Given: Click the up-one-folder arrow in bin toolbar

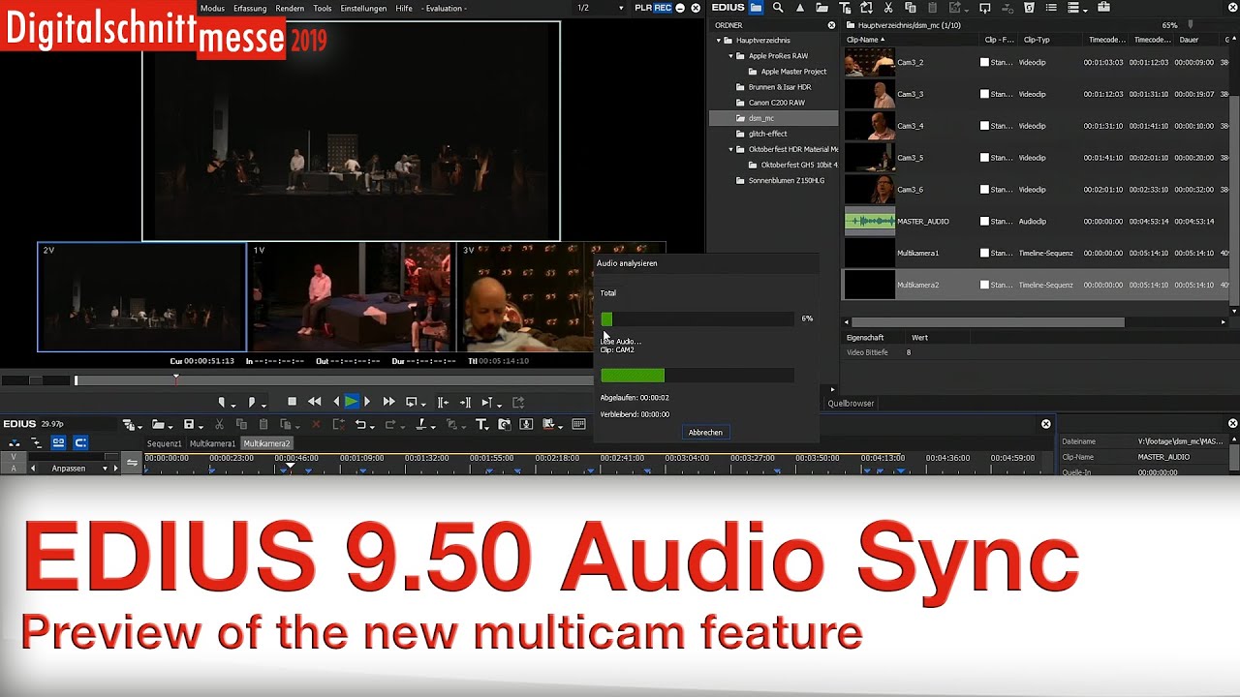Looking at the screenshot, I should click(x=800, y=8).
